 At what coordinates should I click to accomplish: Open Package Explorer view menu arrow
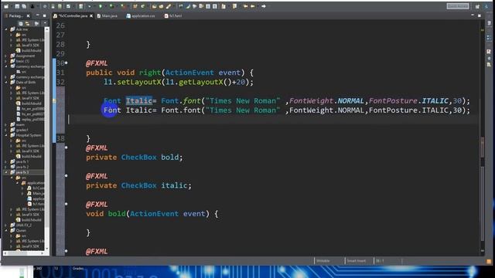[45, 23]
